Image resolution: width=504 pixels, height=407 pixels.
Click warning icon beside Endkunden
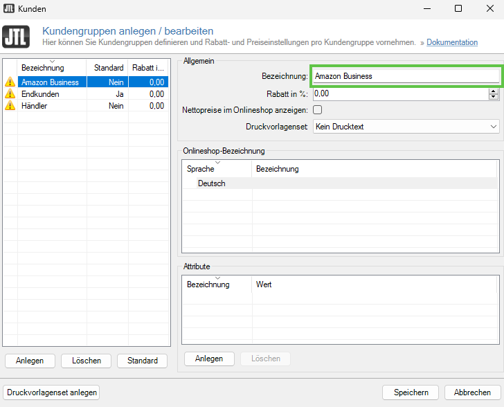(x=10, y=94)
